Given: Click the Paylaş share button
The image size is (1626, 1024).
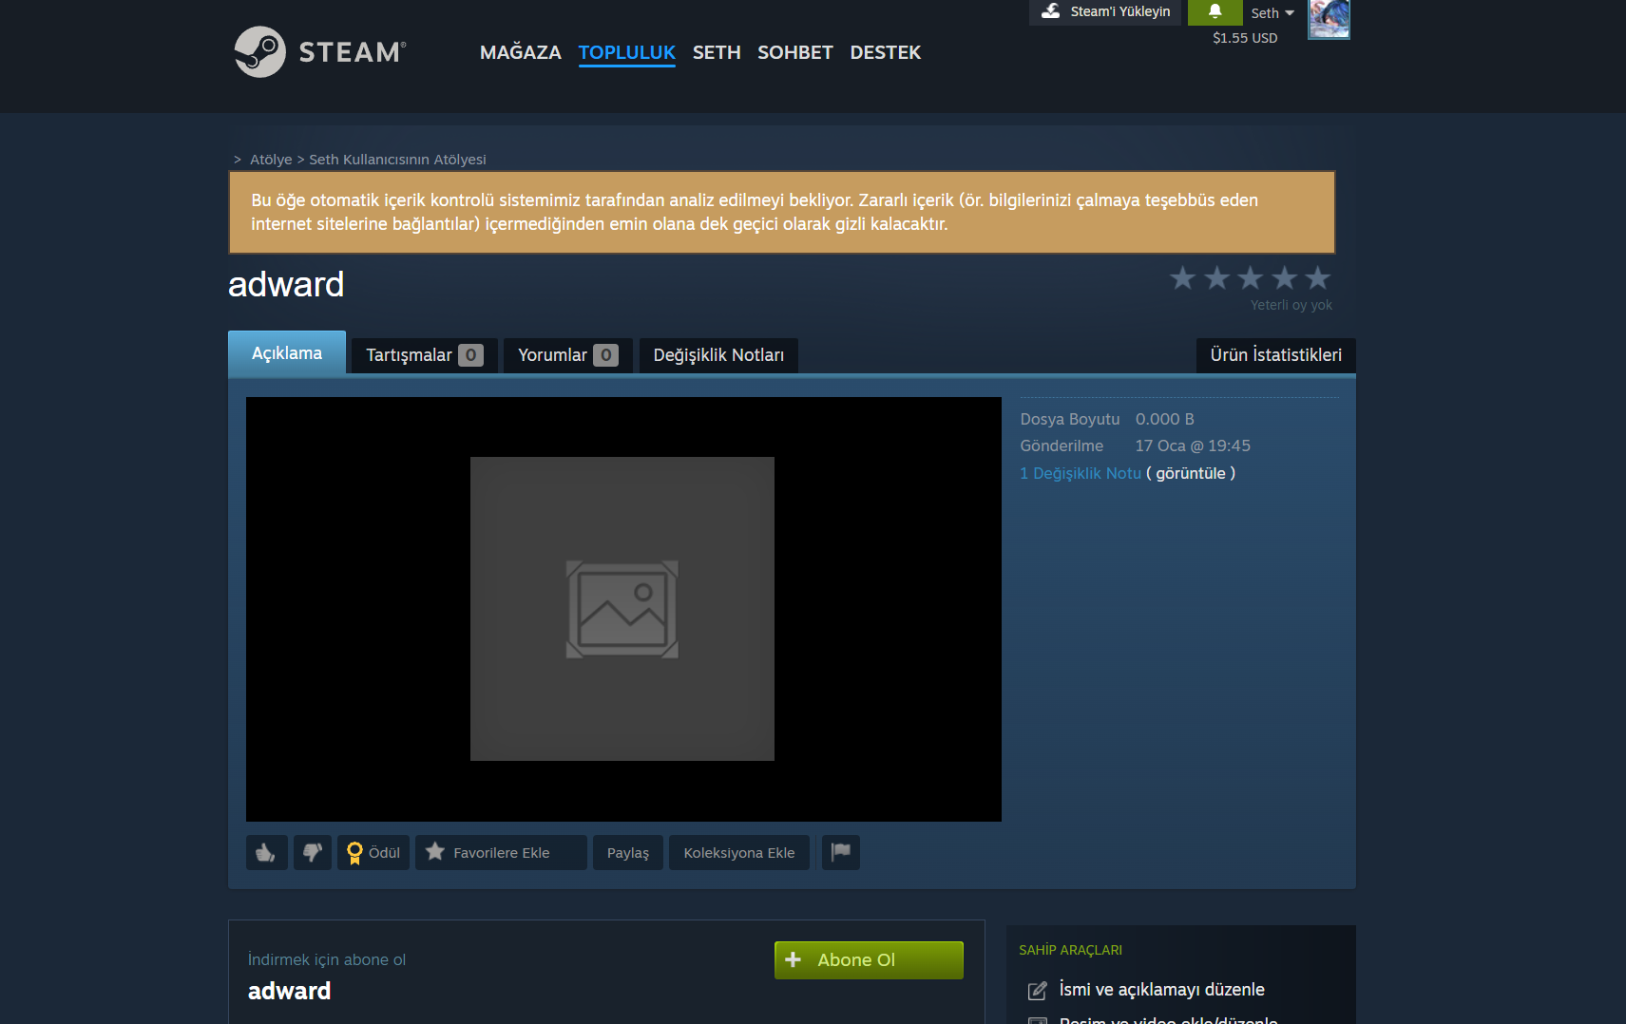Looking at the screenshot, I should (x=628, y=852).
